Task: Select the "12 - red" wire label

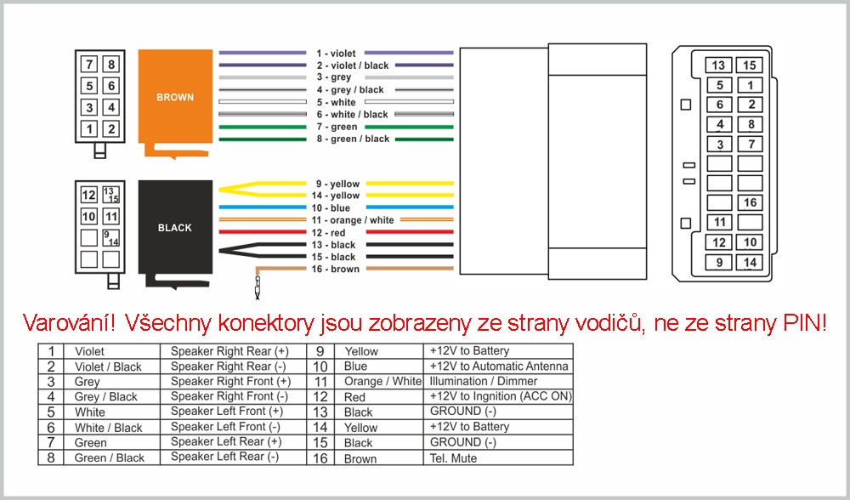Action: 329,233
